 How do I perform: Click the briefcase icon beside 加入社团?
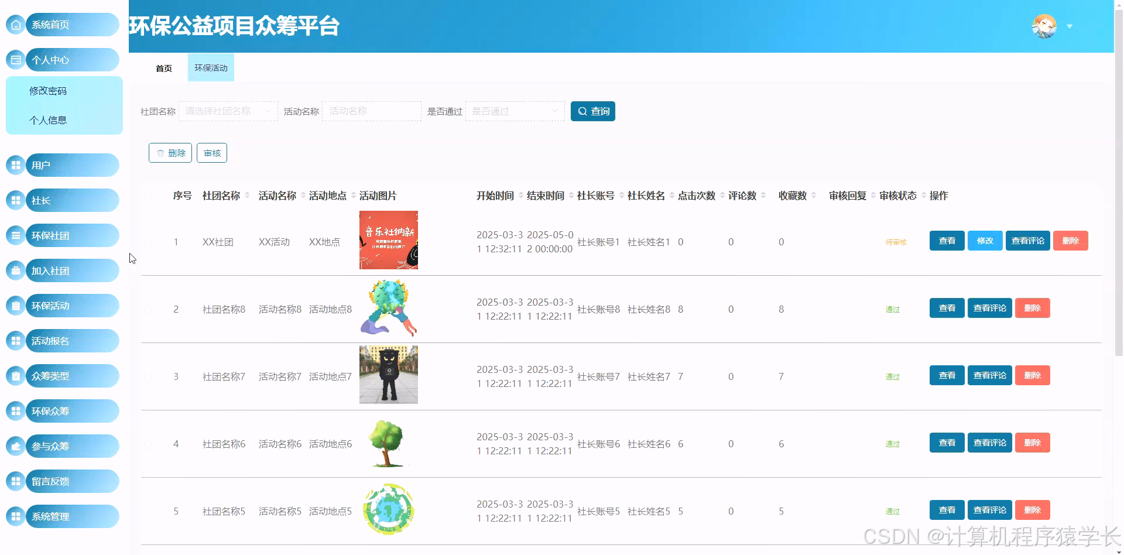16,270
